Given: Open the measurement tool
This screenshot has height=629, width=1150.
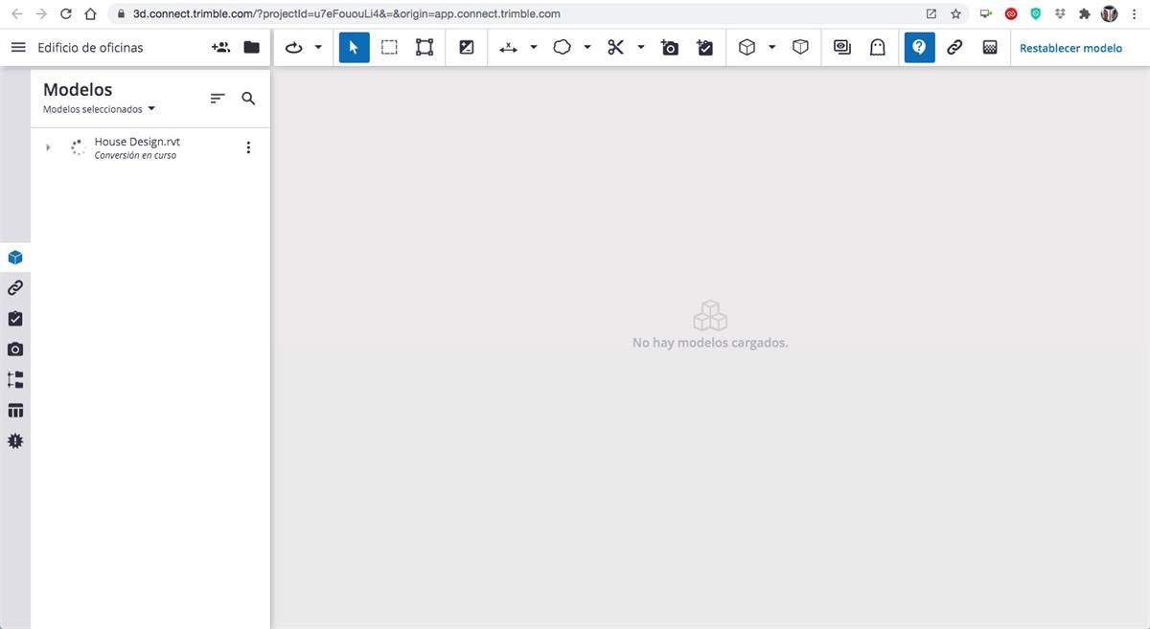Looking at the screenshot, I should (x=508, y=47).
